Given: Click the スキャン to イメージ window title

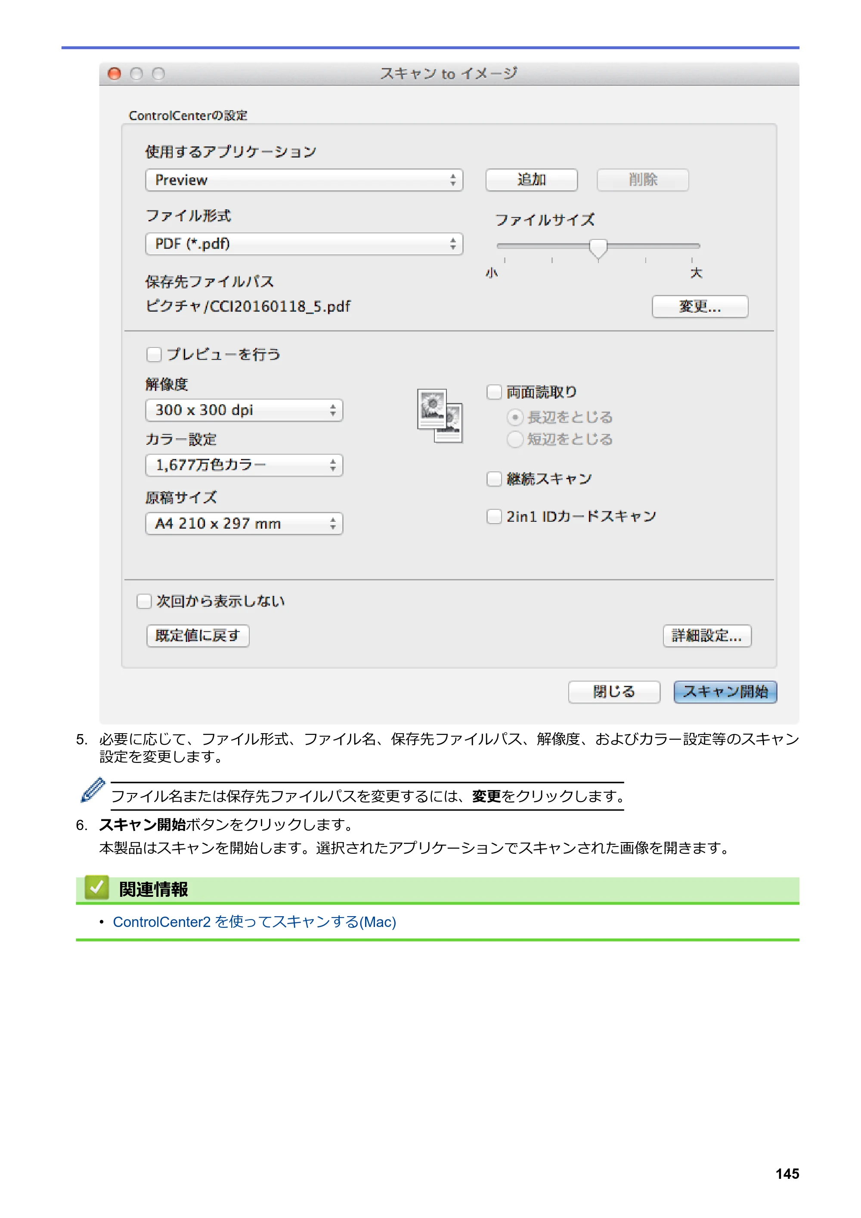Looking at the screenshot, I should (449, 73).
